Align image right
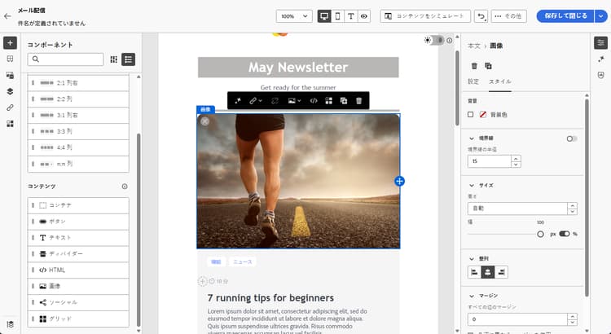 pyautogui.click(x=501, y=272)
